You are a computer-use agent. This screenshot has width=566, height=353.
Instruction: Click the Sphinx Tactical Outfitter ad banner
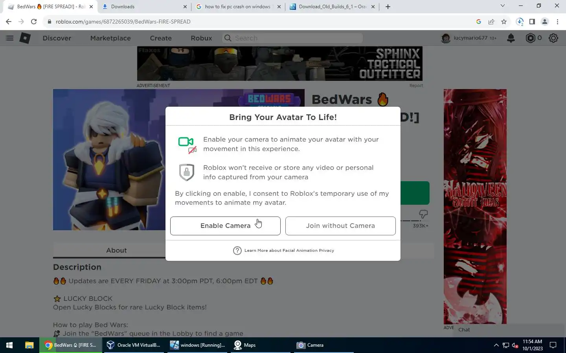pyautogui.click(x=279, y=64)
